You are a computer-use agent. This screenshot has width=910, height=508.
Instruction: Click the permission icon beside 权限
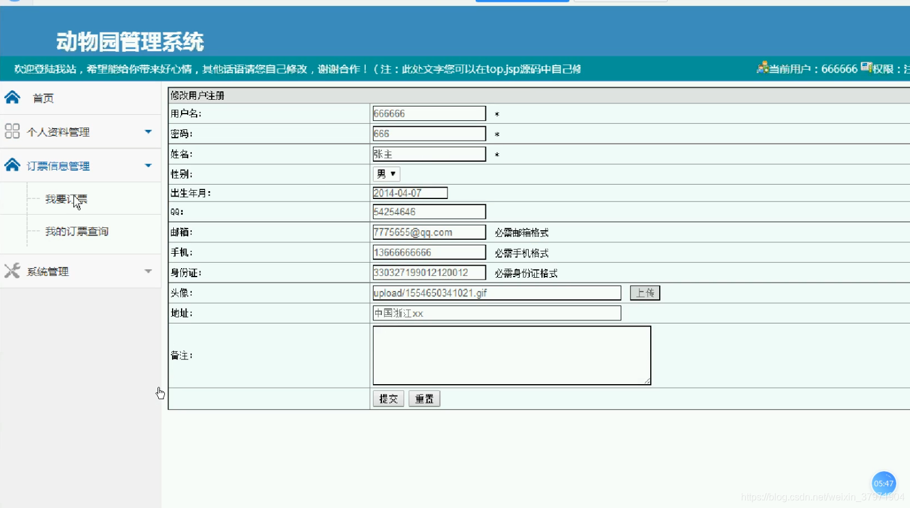866,67
